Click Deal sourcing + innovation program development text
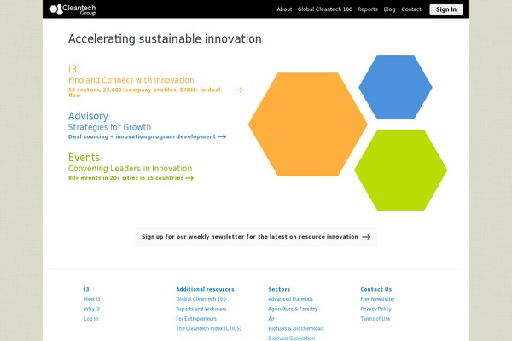 point(142,136)
